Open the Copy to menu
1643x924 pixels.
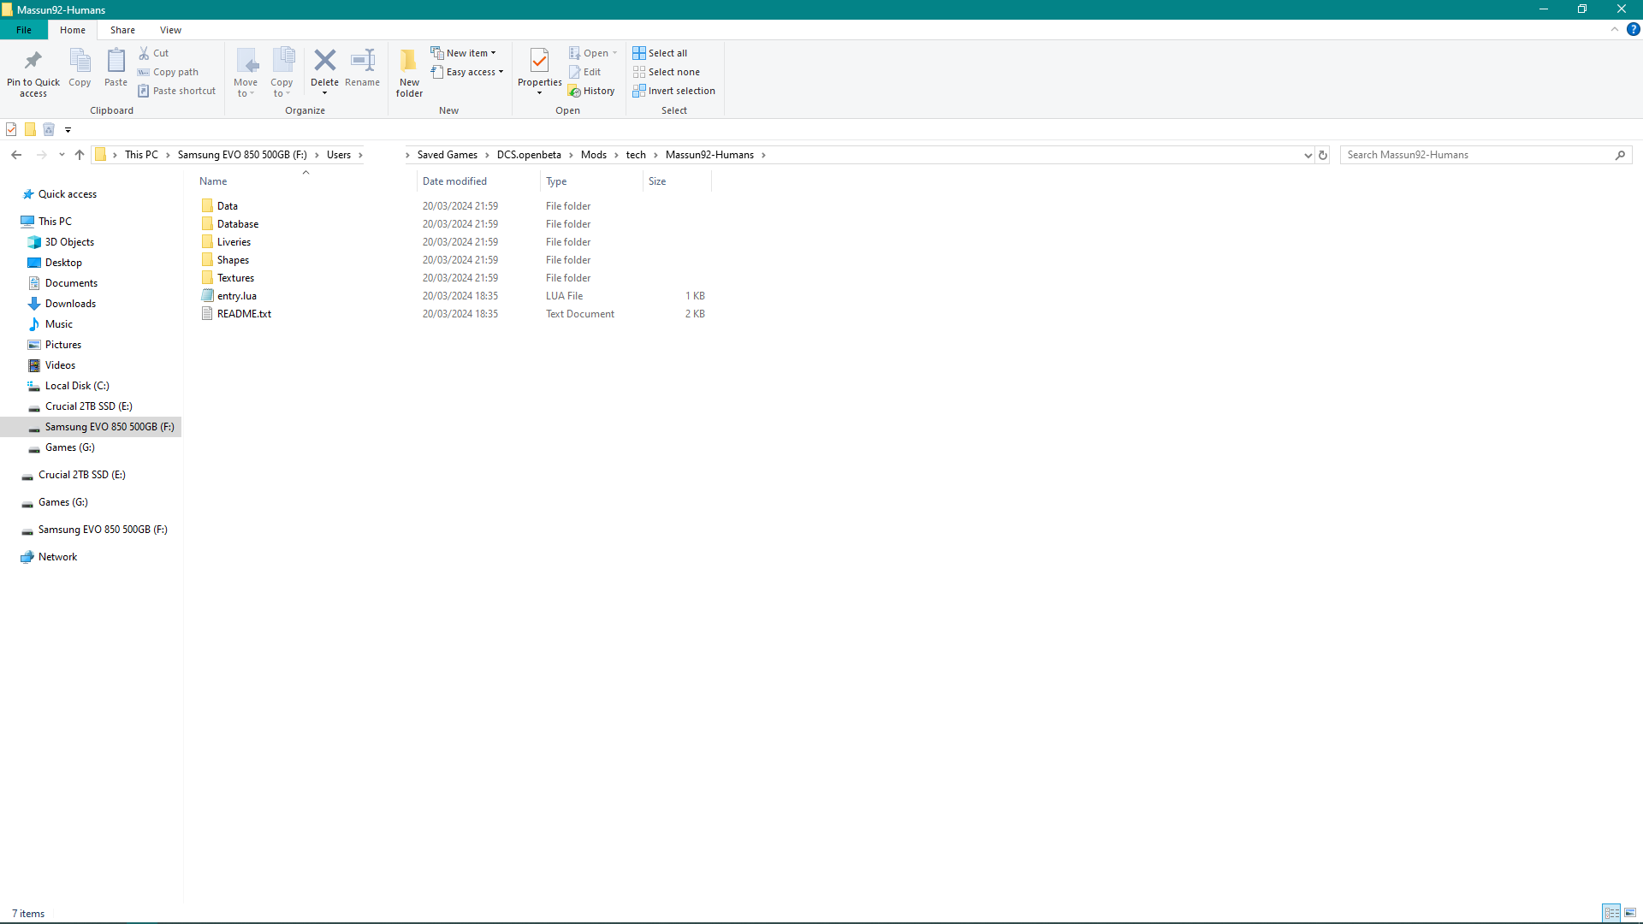tap(282, 73)
